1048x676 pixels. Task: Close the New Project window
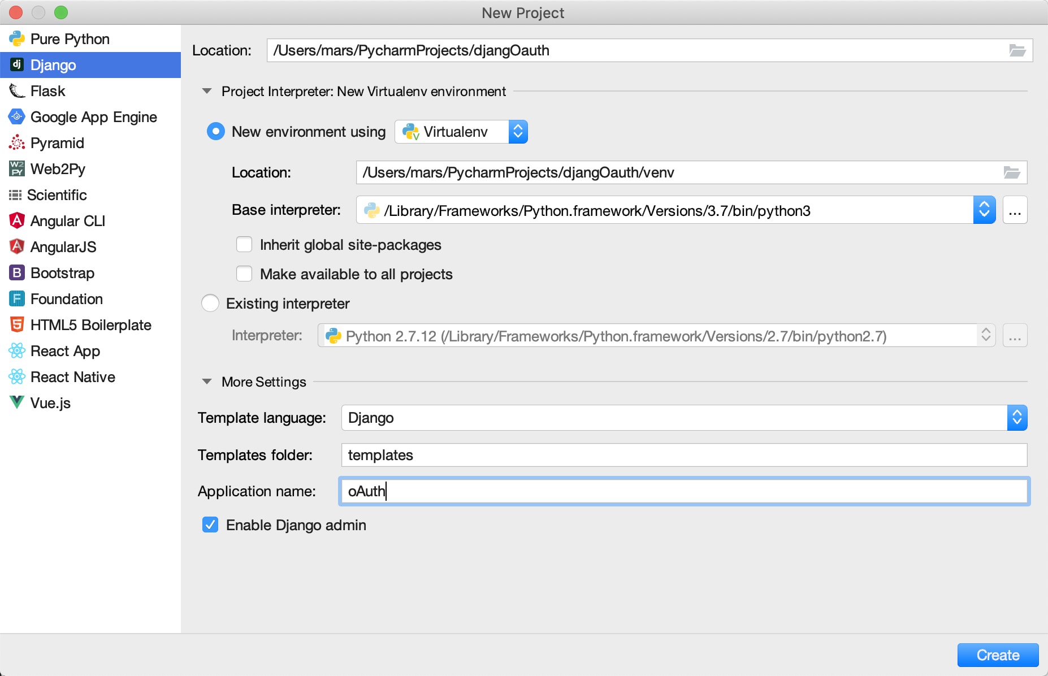point(16,12)
